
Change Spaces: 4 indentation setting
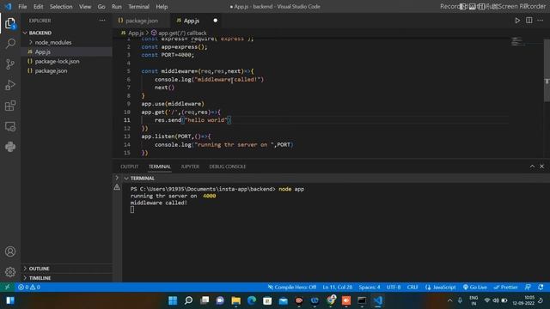(369, 287)
